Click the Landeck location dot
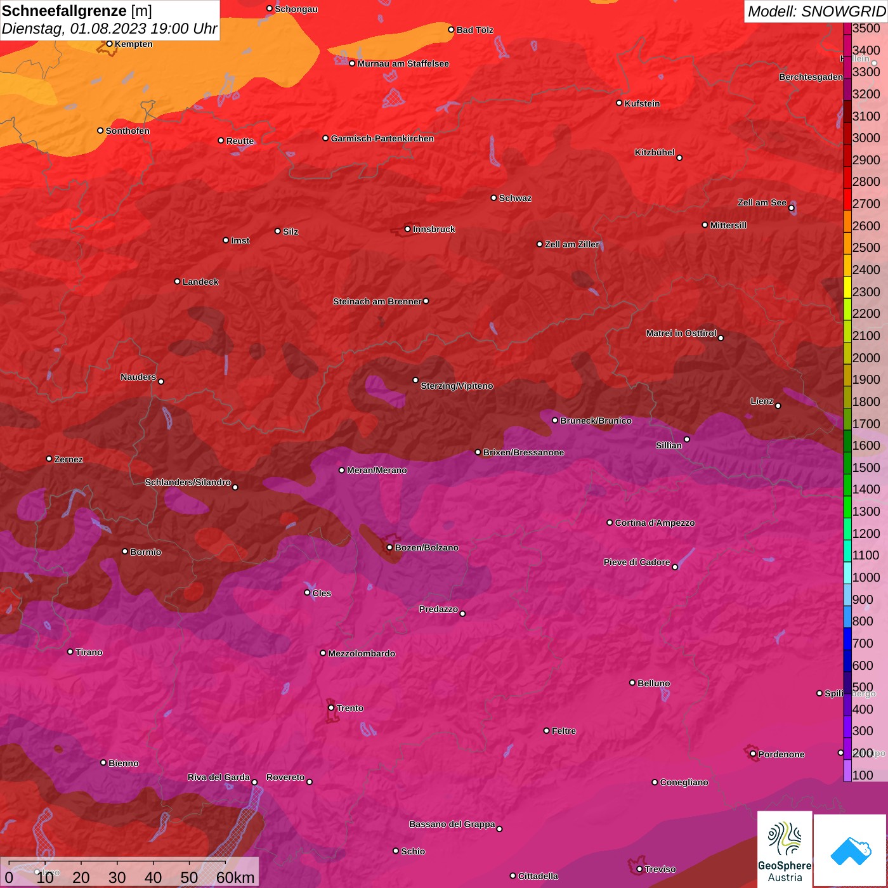The image size is (888, 888). 177,281
